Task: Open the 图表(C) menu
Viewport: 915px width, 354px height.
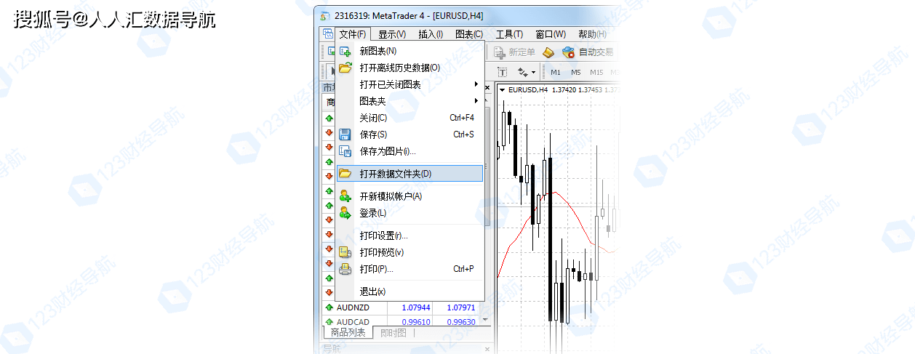Action: tap(468, 33)
